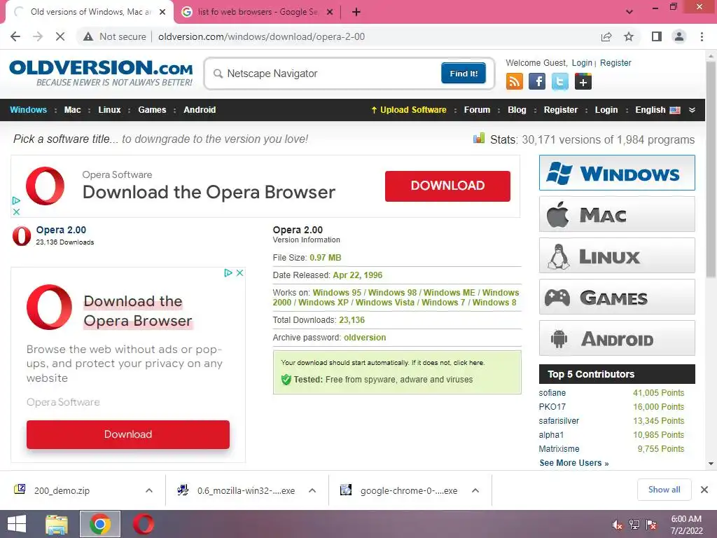Click the browser forward arrow
This screenshot has height=538, width=717.
coord(38,36)
